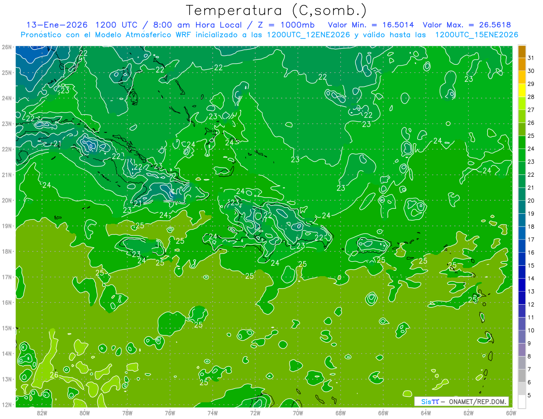Select the forecast date '13-Ene-2026'

(x=57, y=25)
